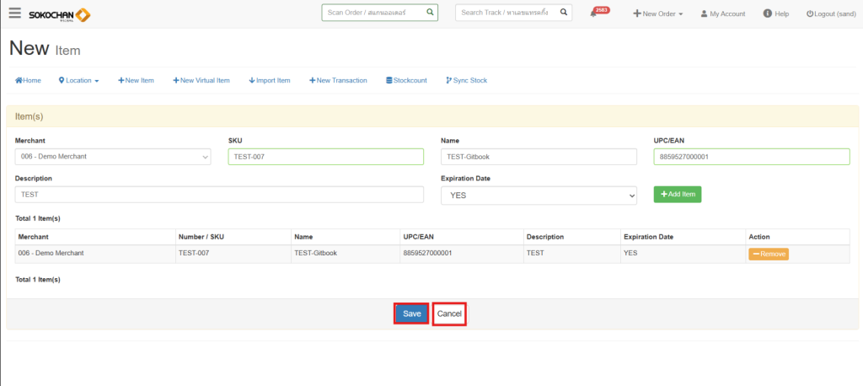Click the Sync Stock link
This screenshot has width=863, height=386.
[466, 80]
